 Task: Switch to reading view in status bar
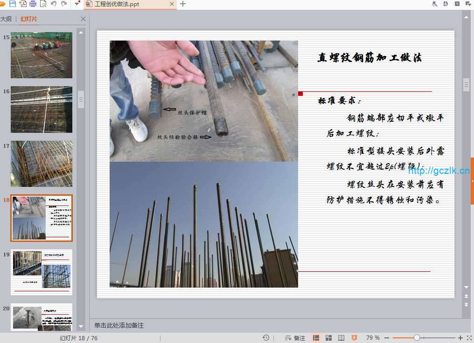pos(341,338)
